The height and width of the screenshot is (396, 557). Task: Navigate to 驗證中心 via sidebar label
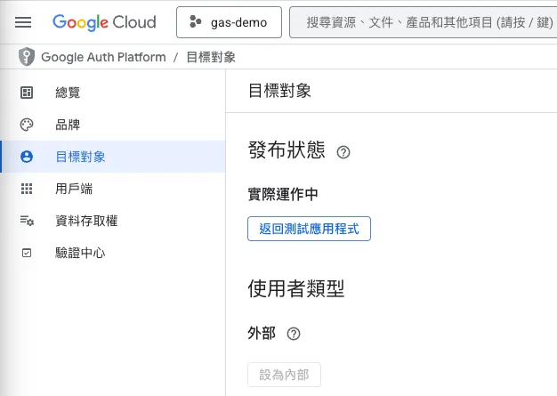[x=80, y=253]
